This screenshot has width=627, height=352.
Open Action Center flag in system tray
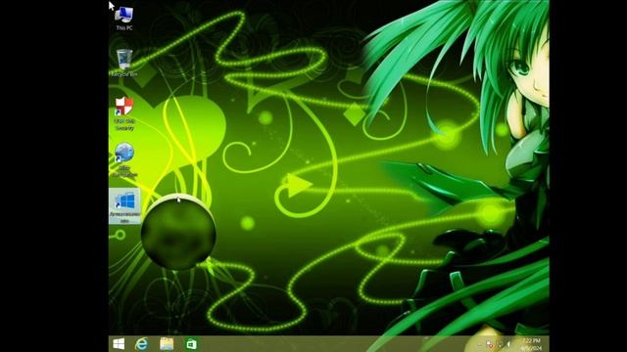click(x=490, y=344)
